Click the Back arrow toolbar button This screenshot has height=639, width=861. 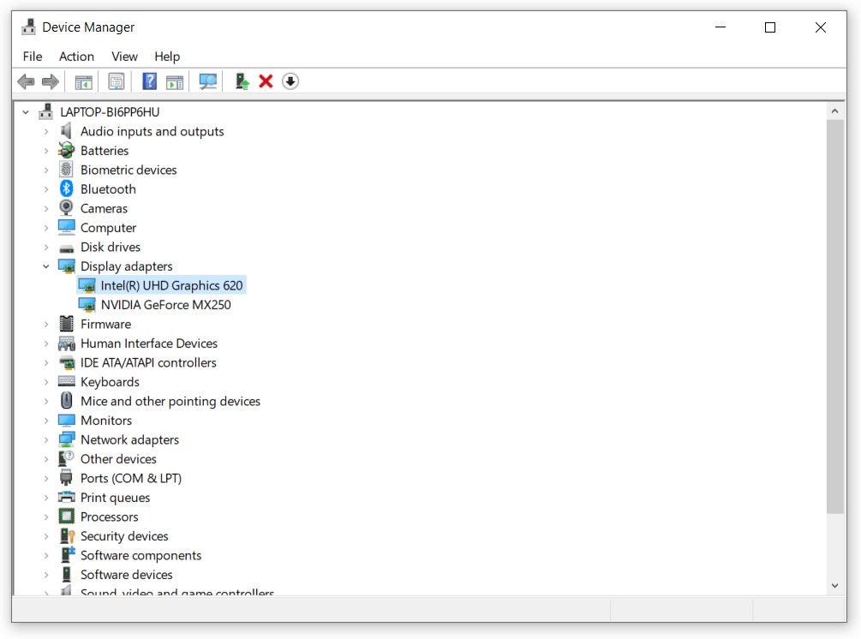pos(27,81)
